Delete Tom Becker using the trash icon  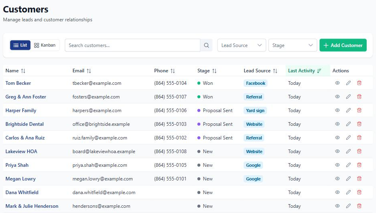pyautogui.click(x=359, y=83)
